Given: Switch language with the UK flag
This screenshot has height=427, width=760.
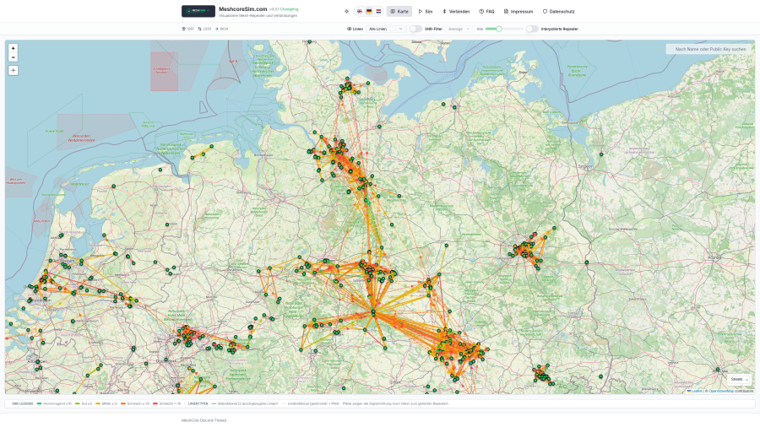Looking at the screenshot, I should point(360,12).
